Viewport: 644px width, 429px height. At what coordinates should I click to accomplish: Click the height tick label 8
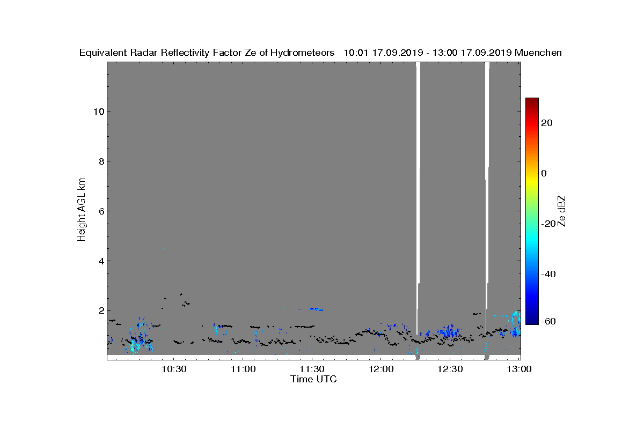[100, 161]
